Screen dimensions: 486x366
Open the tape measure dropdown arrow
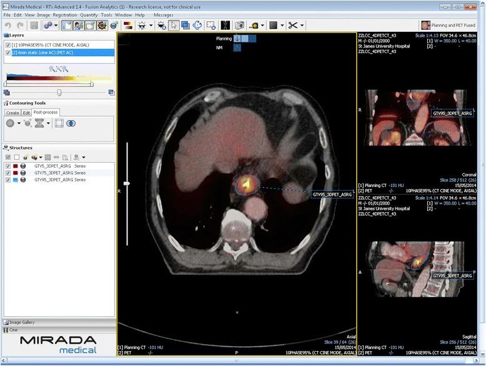[262, 26]
